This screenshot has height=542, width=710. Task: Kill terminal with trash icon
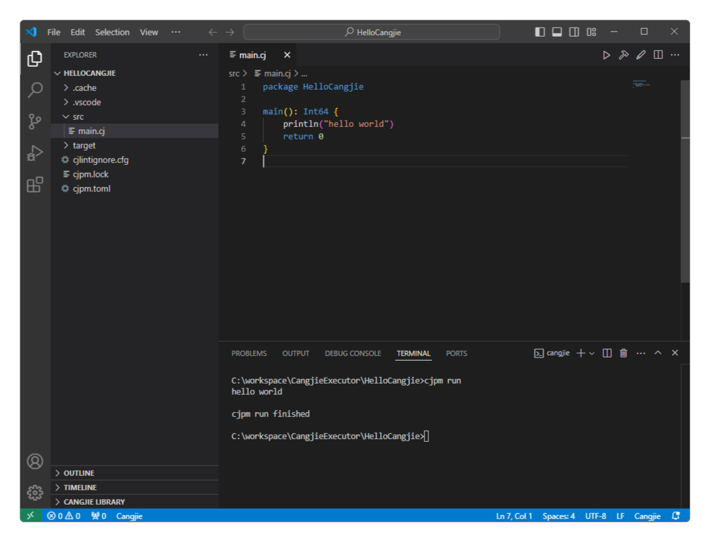624,353
